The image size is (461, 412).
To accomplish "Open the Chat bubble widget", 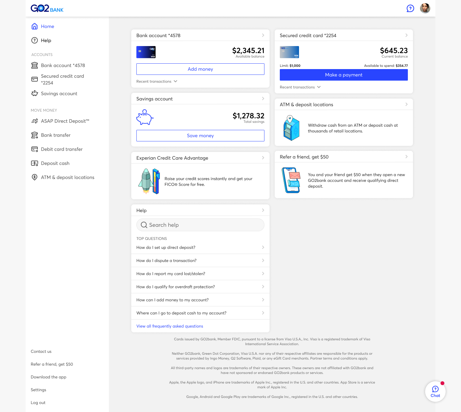I will 435,392.
